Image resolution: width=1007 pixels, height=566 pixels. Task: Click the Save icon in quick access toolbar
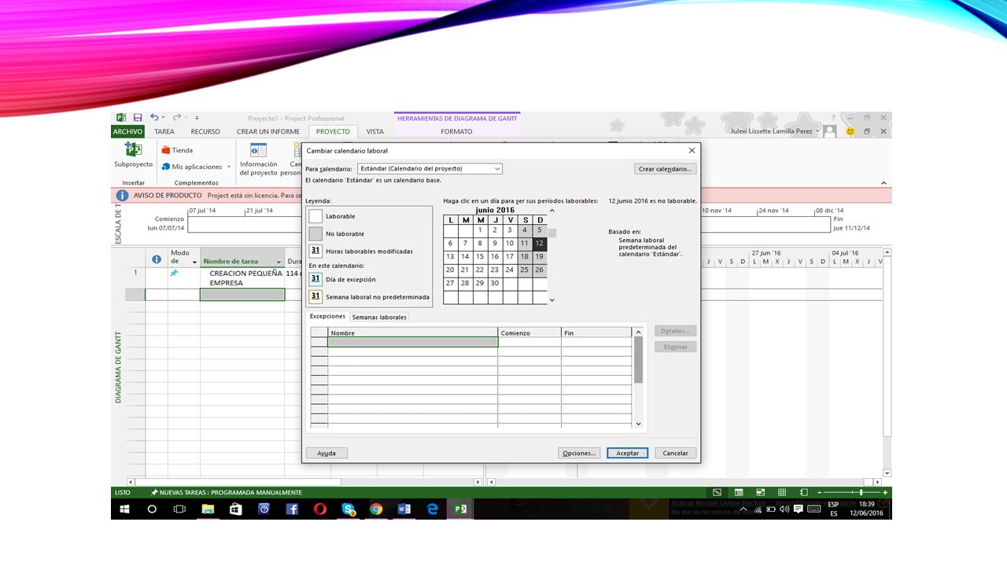click(x=138, y=118)
